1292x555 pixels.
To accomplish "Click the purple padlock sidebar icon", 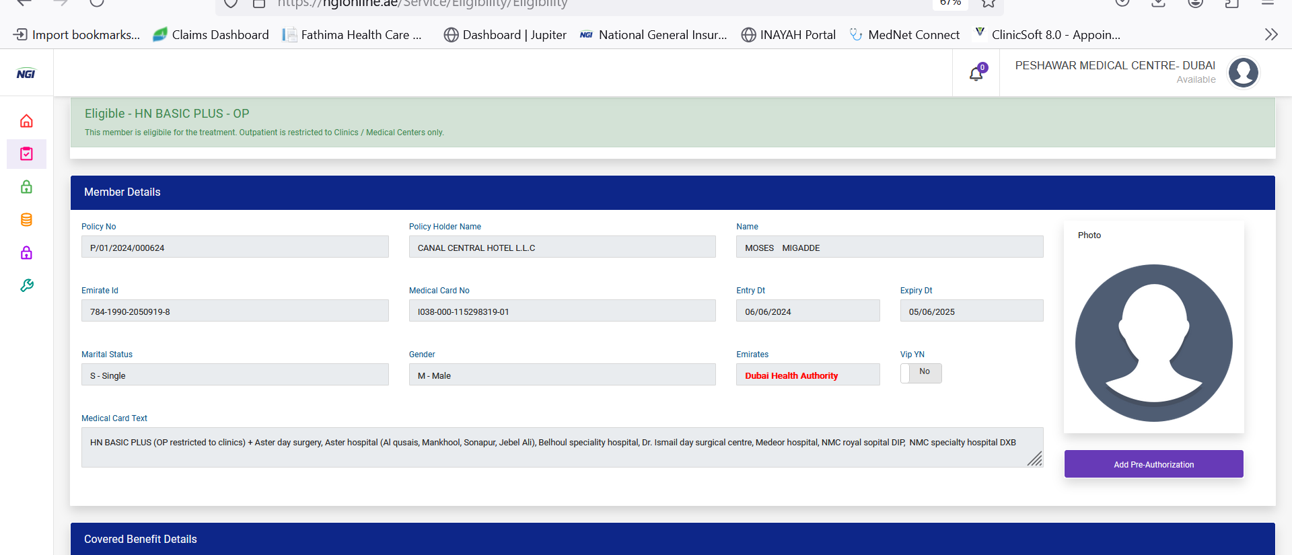I will [26, 253].
